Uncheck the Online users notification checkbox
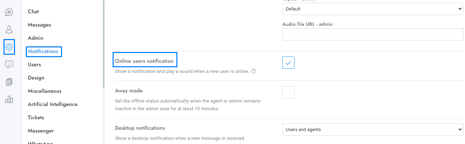 [x=288, y=62]
